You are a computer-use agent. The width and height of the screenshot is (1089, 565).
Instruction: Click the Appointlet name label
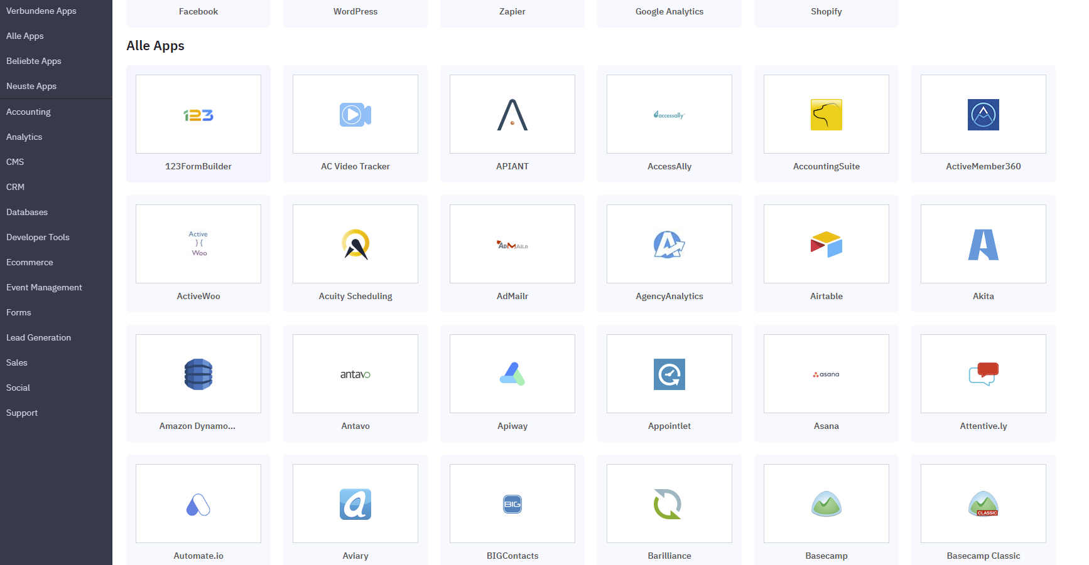coord(669,426)
